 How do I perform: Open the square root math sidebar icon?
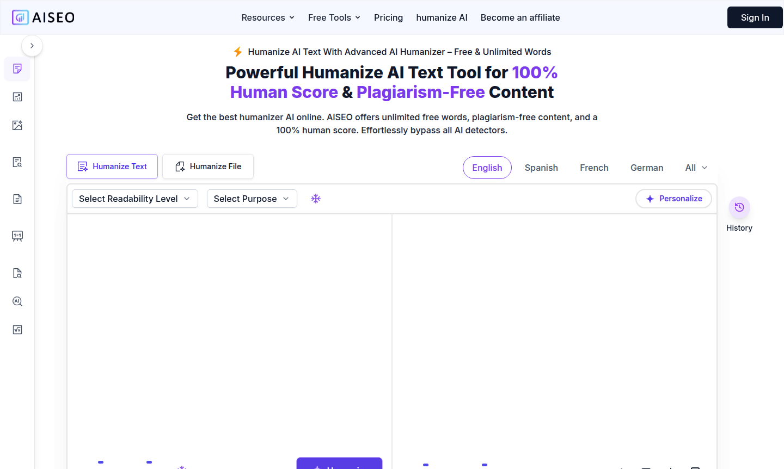[x=17, y=330]
